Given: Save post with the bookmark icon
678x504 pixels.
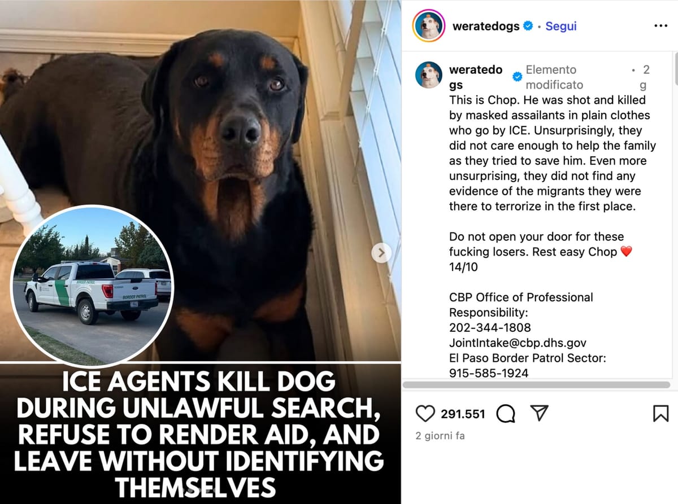Looking at the screenshot, I should [x=660, y=414].
